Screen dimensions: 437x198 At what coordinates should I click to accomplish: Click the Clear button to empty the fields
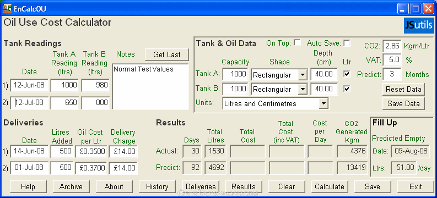click(286, 186)
